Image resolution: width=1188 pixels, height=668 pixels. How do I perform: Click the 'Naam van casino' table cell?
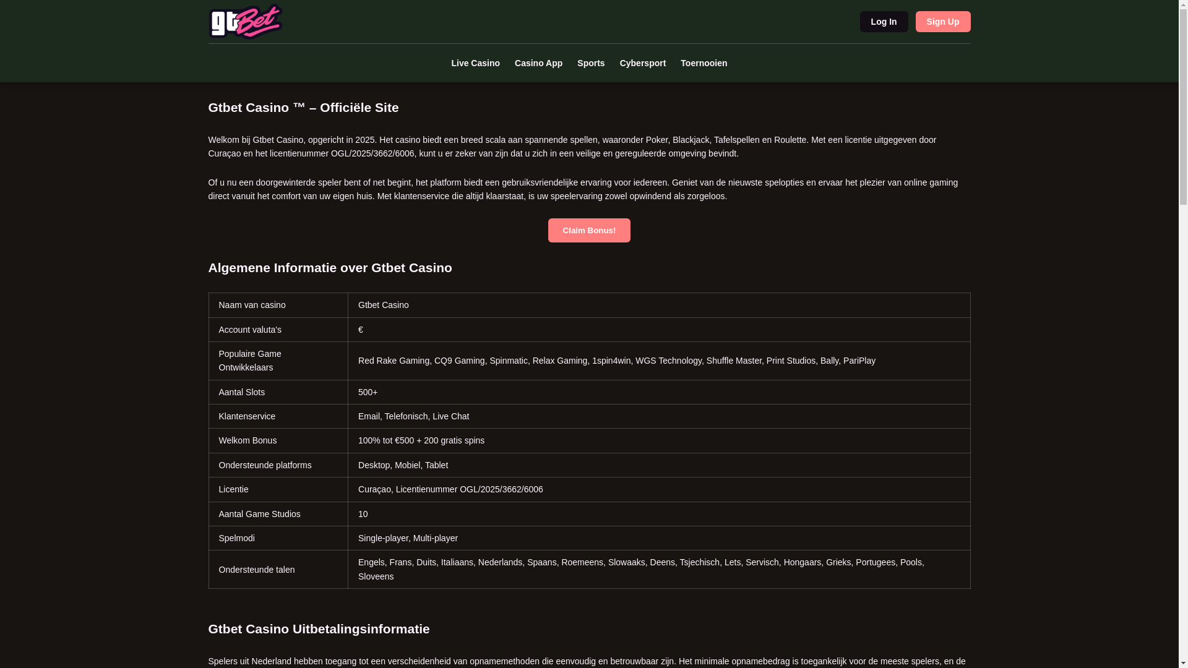pyautogui.click(x=278, y=305)
